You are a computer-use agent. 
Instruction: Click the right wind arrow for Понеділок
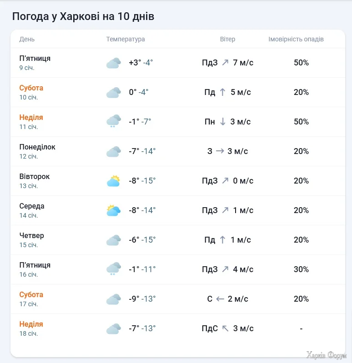220,151
